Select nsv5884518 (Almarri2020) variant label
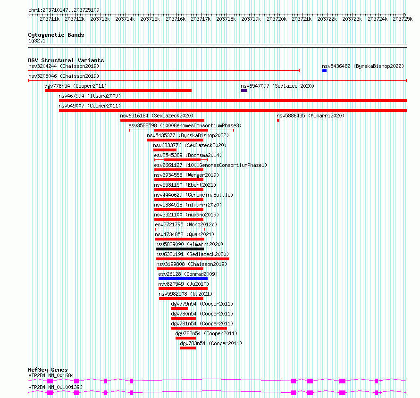 point(188,205)
